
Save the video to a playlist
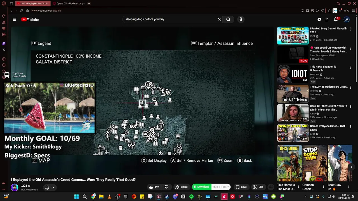(241, 187)
